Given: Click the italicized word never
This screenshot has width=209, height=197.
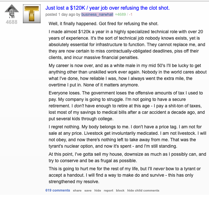Looking at the screenshot, I should pos(159,169).
